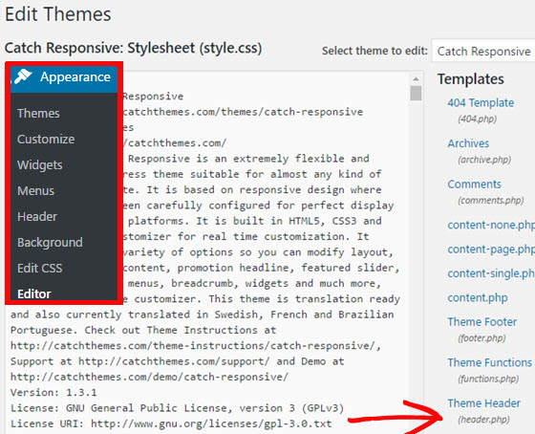Click the scrollbar up arrow in editor
The width and height of the screenshot is (535, 434).
click(x=416, y=79)
